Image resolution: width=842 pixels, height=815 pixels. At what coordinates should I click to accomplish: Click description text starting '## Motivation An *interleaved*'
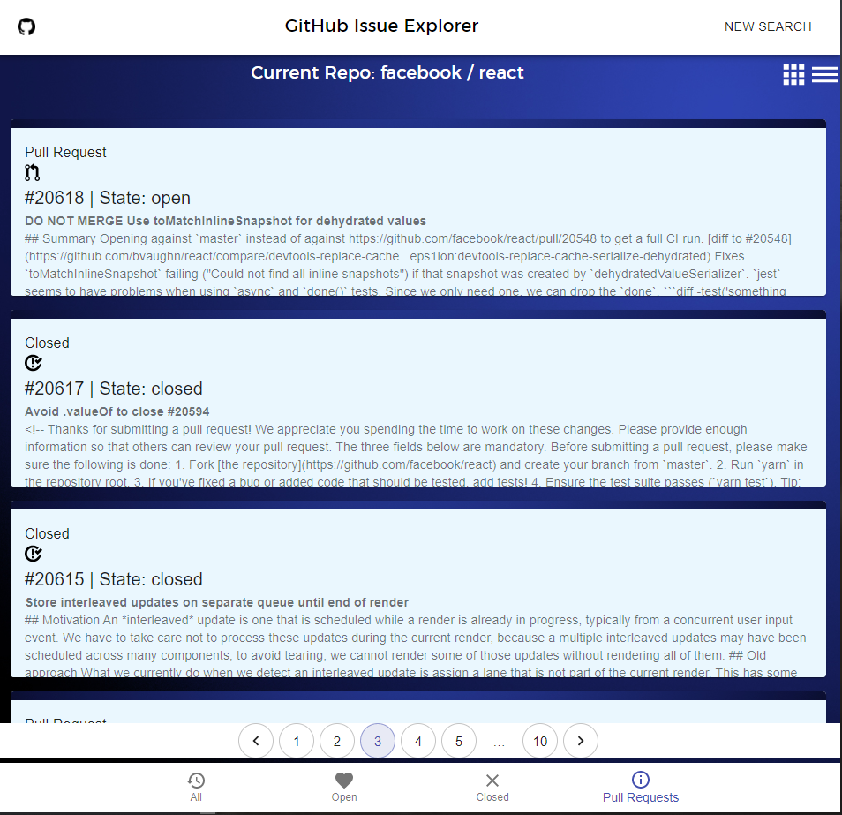coord(415,646)
